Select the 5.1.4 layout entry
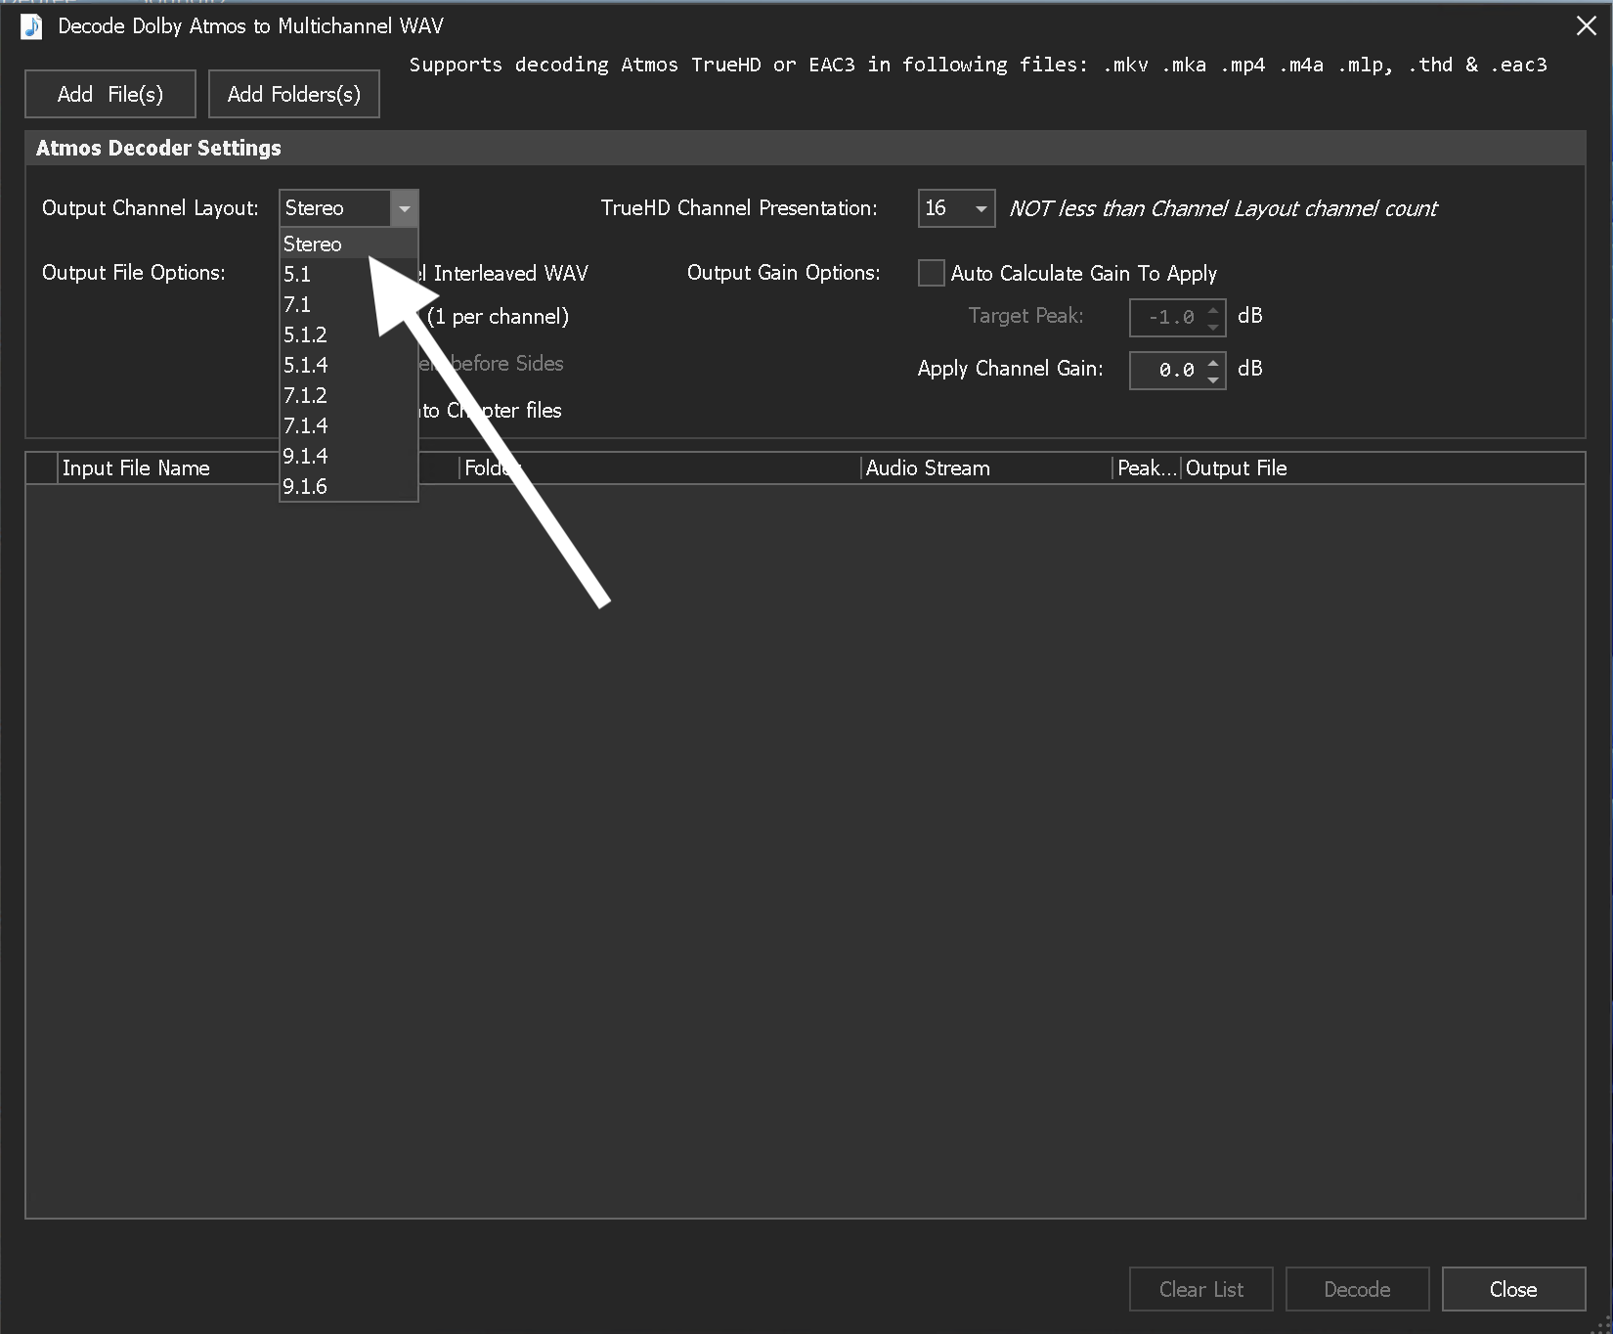The width and height of the screenshot is (1613, 1334). click(349, 365)
